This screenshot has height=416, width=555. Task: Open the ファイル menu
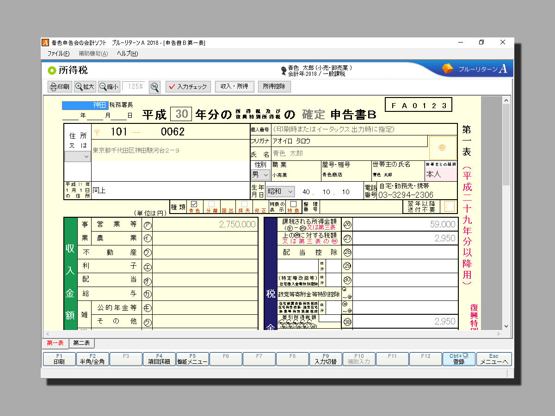[58, 54]
